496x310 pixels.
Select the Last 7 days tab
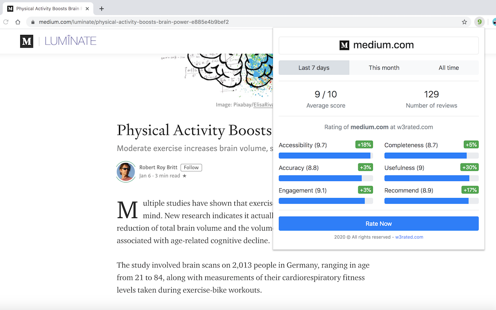[x=313, y=67]
